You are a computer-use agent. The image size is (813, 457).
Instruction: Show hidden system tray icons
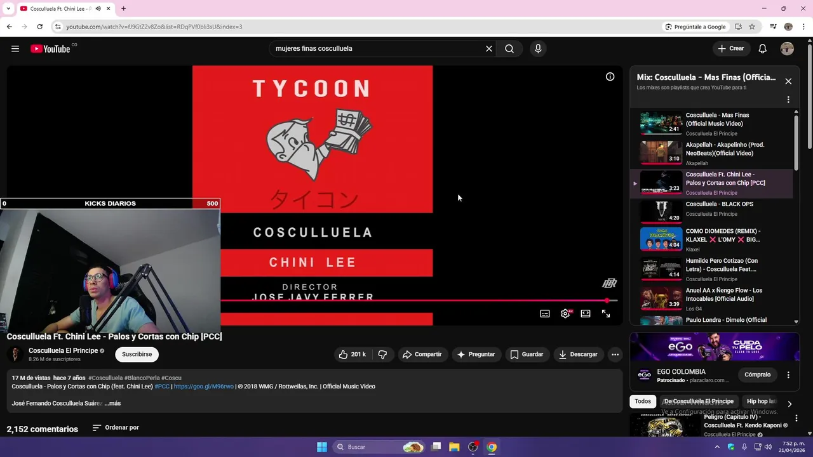717,447
